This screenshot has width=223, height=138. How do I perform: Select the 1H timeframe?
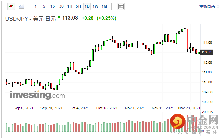click(70, 6)
